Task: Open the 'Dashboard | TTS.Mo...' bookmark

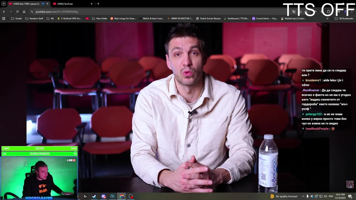Action: (x=236, y=19)
